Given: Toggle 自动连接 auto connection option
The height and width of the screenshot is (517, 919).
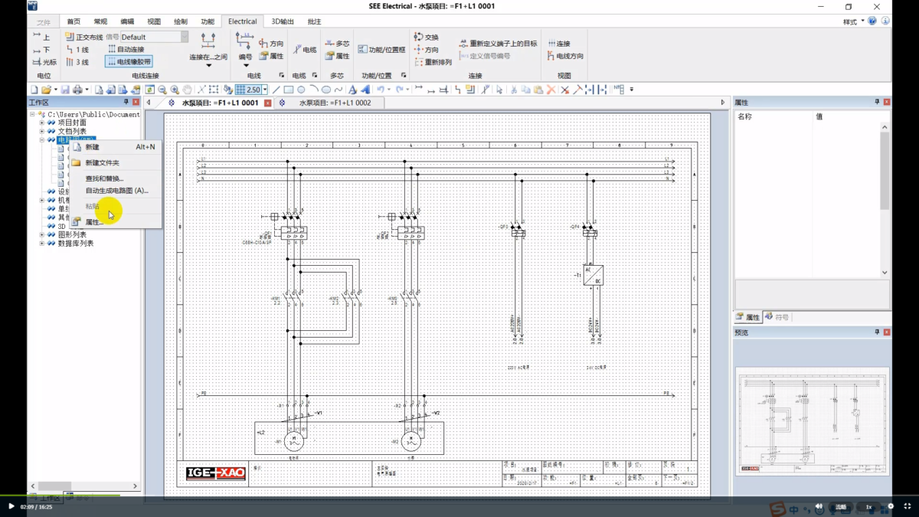Looking at the screenshot, I should pyautogui.click(x=126, y=49).
